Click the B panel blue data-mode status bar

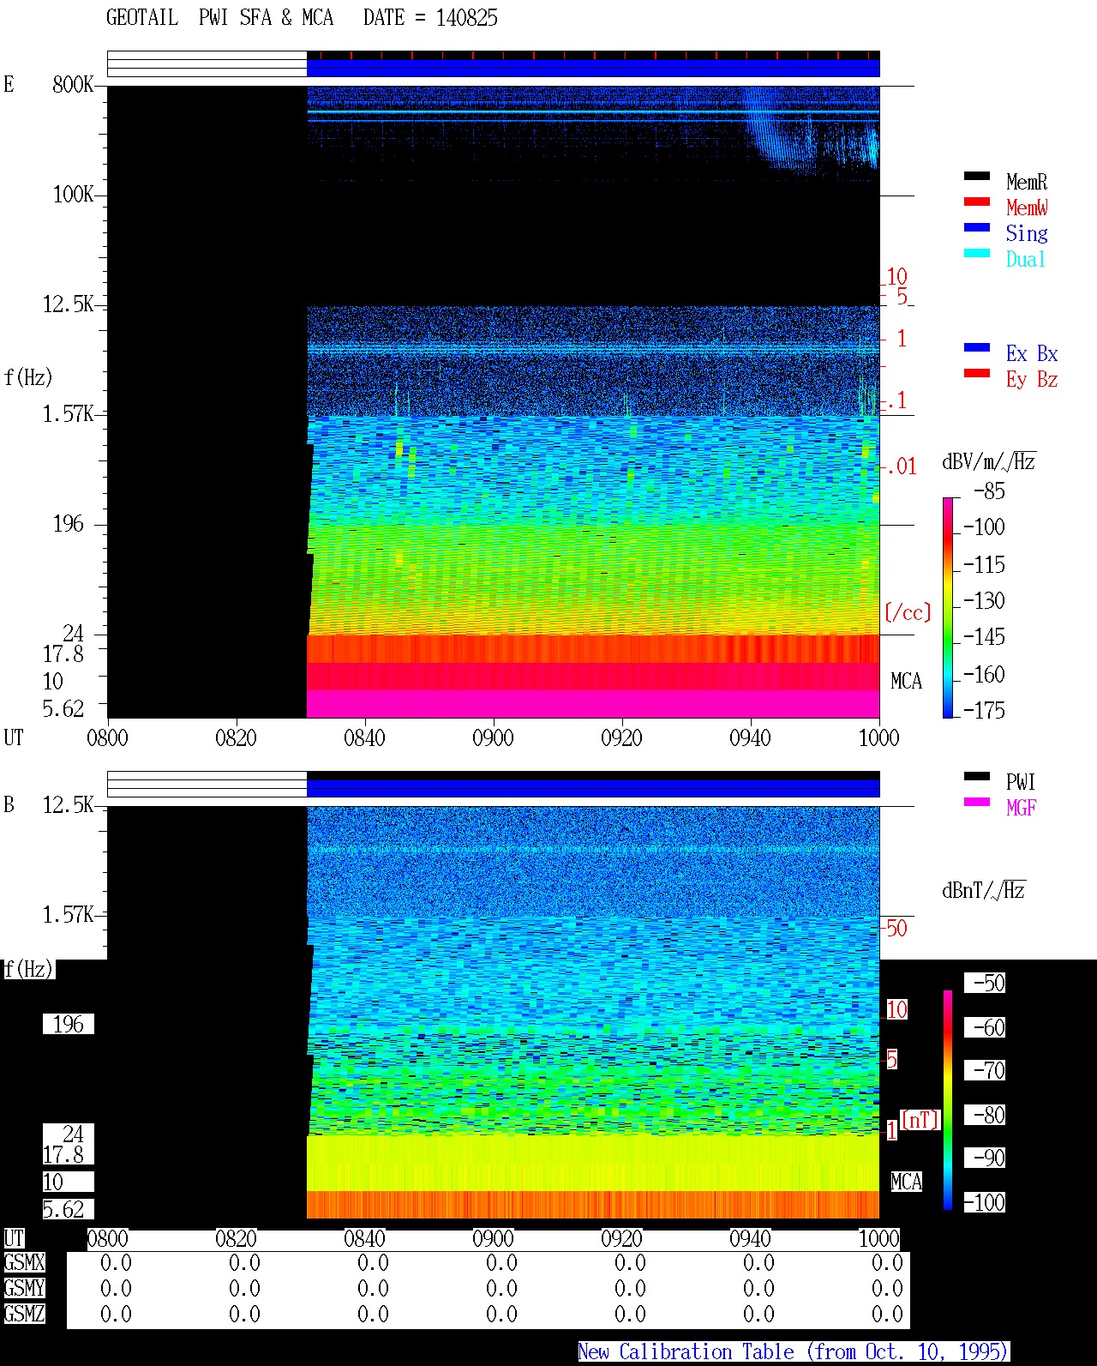[x=593, y=788]
